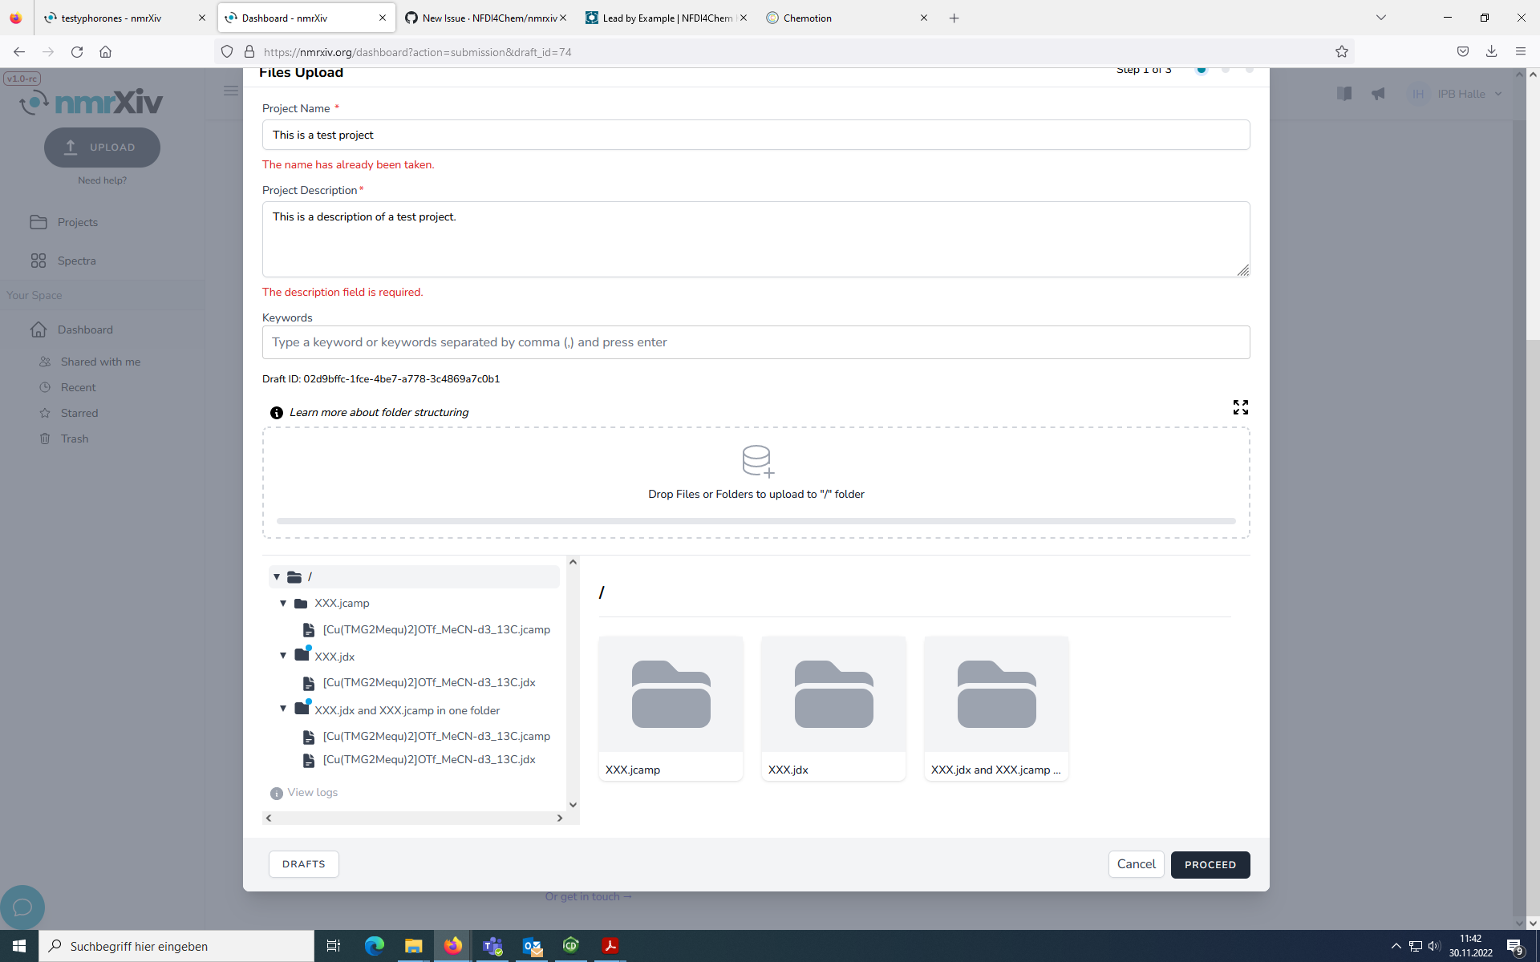Switch to the Chemotion browser tab
1540x962 pixels.
coord(807,18)
